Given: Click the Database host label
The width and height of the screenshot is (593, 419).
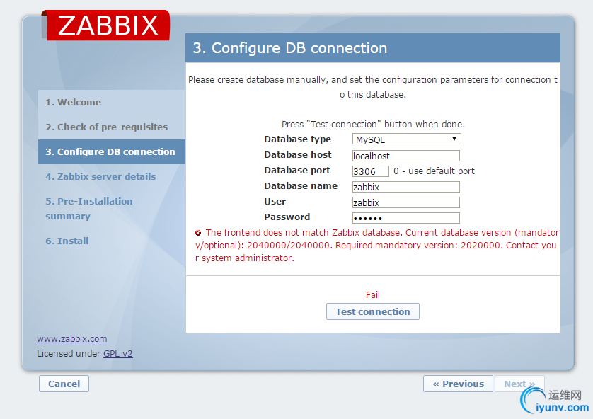Looking at the screenshot, I should (298, 155).
